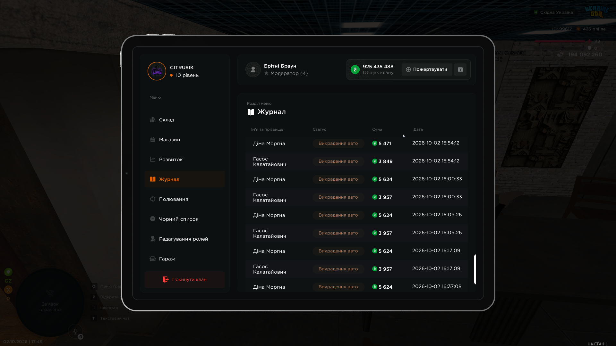
Task: Open the Полювання section
Action: click(184, 199)
